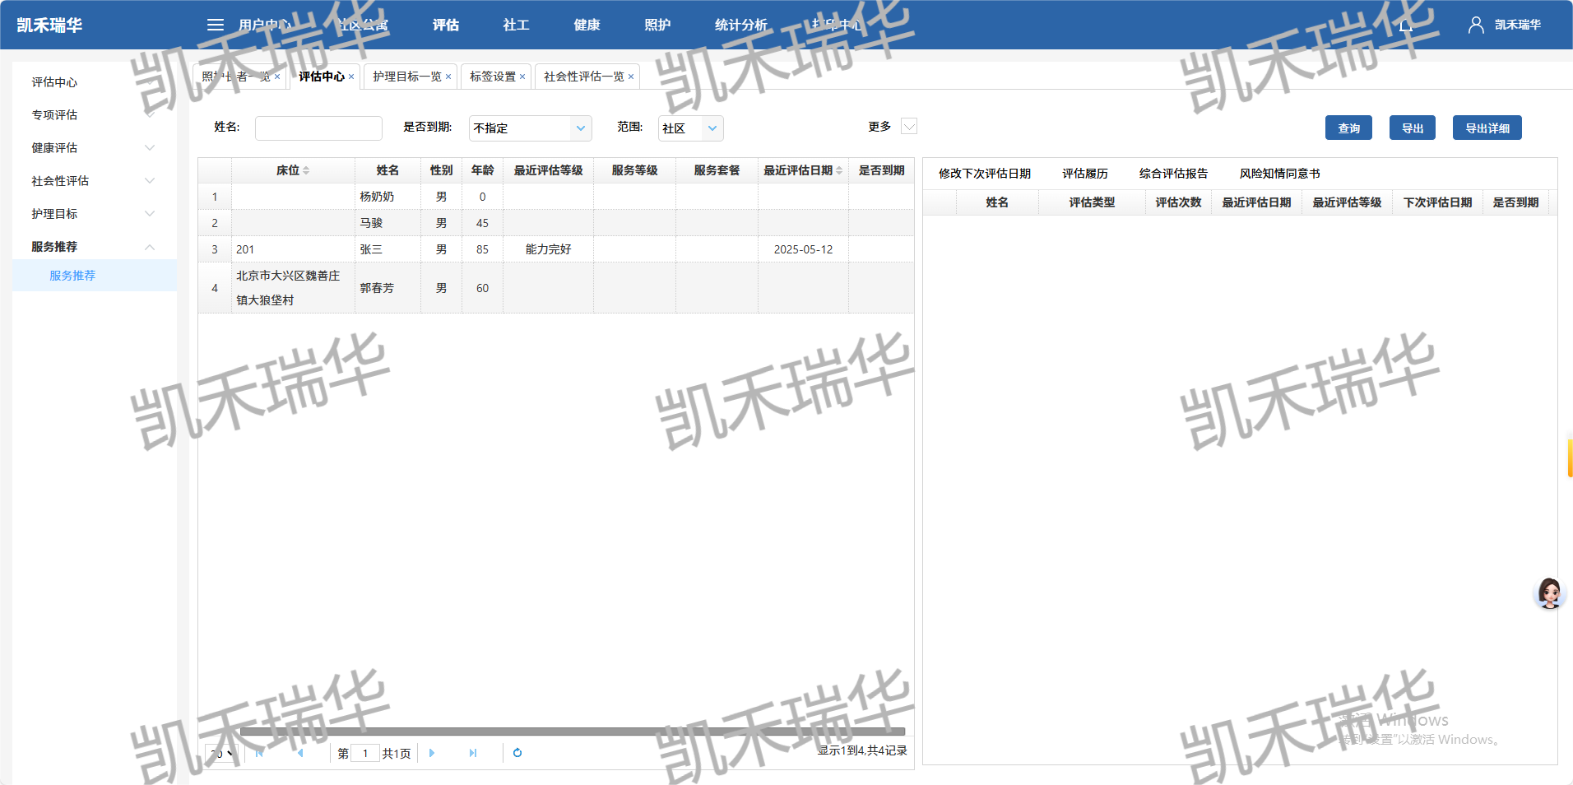Open the hamburger navigation menu

[x=215, y=25]
